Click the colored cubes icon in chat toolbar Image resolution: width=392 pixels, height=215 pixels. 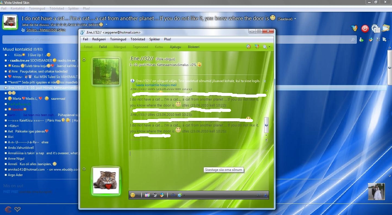162,195
